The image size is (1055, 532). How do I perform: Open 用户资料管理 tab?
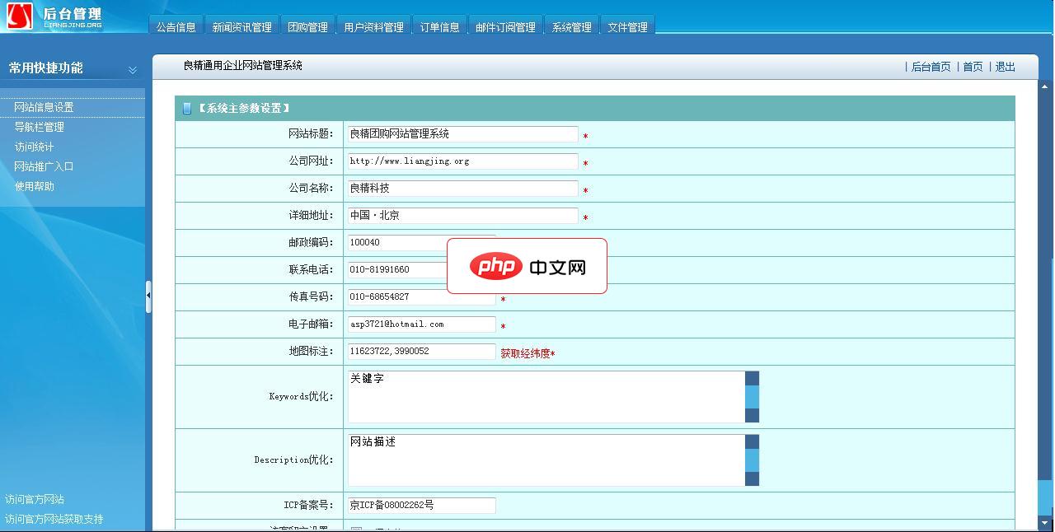[x=373, y=26]
